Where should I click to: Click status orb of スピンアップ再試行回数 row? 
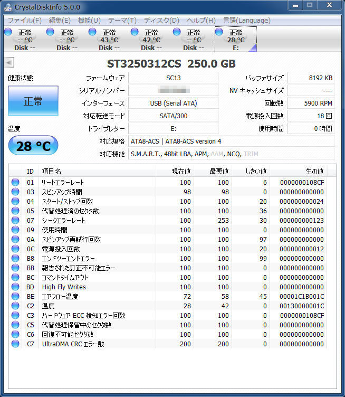[15, 239]
